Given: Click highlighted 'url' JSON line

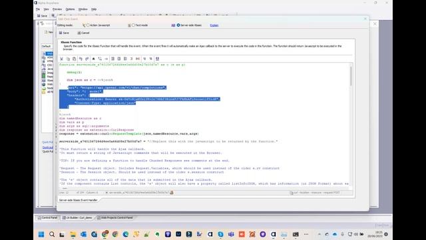Looking at the screenshot, I should coord(117,87).
